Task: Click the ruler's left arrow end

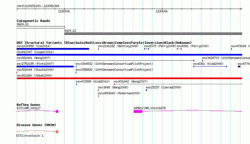Action: [x=17, y=9]
